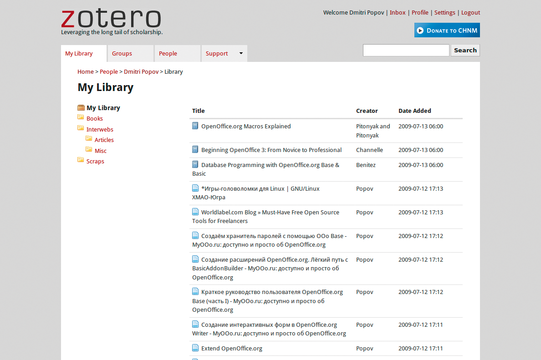Open the People tab

point(178,53)
